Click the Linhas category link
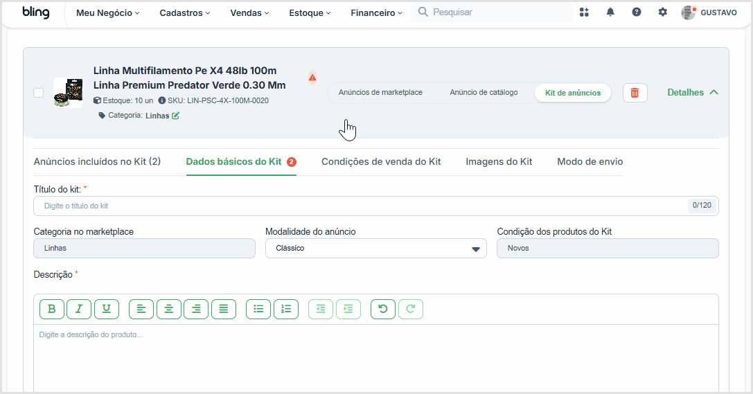The width and height of the screenshot is (753, 394). click(x=157, y=116)
